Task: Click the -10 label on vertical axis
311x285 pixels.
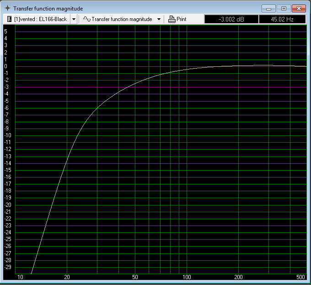Action: coord(8,135)
